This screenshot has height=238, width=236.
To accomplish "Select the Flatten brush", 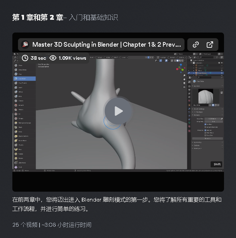I will point(25,109).
